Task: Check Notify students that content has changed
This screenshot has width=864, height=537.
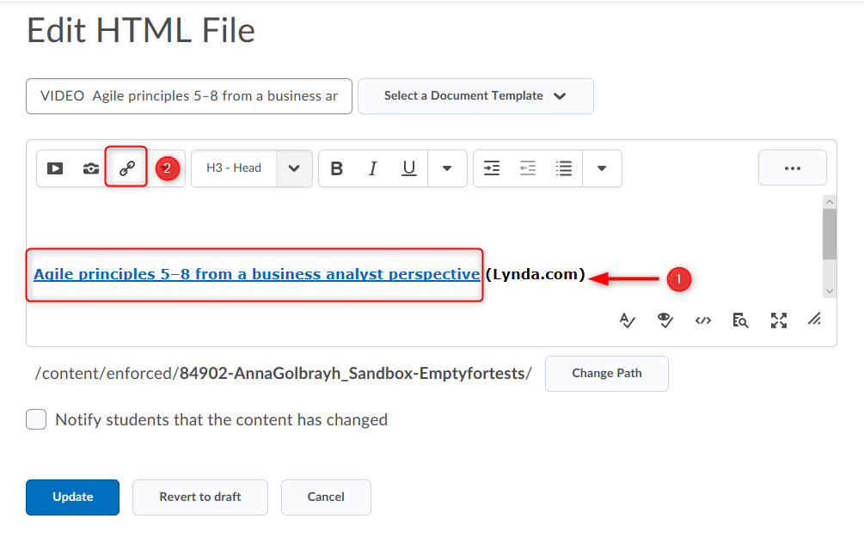Action: point(36,420)
